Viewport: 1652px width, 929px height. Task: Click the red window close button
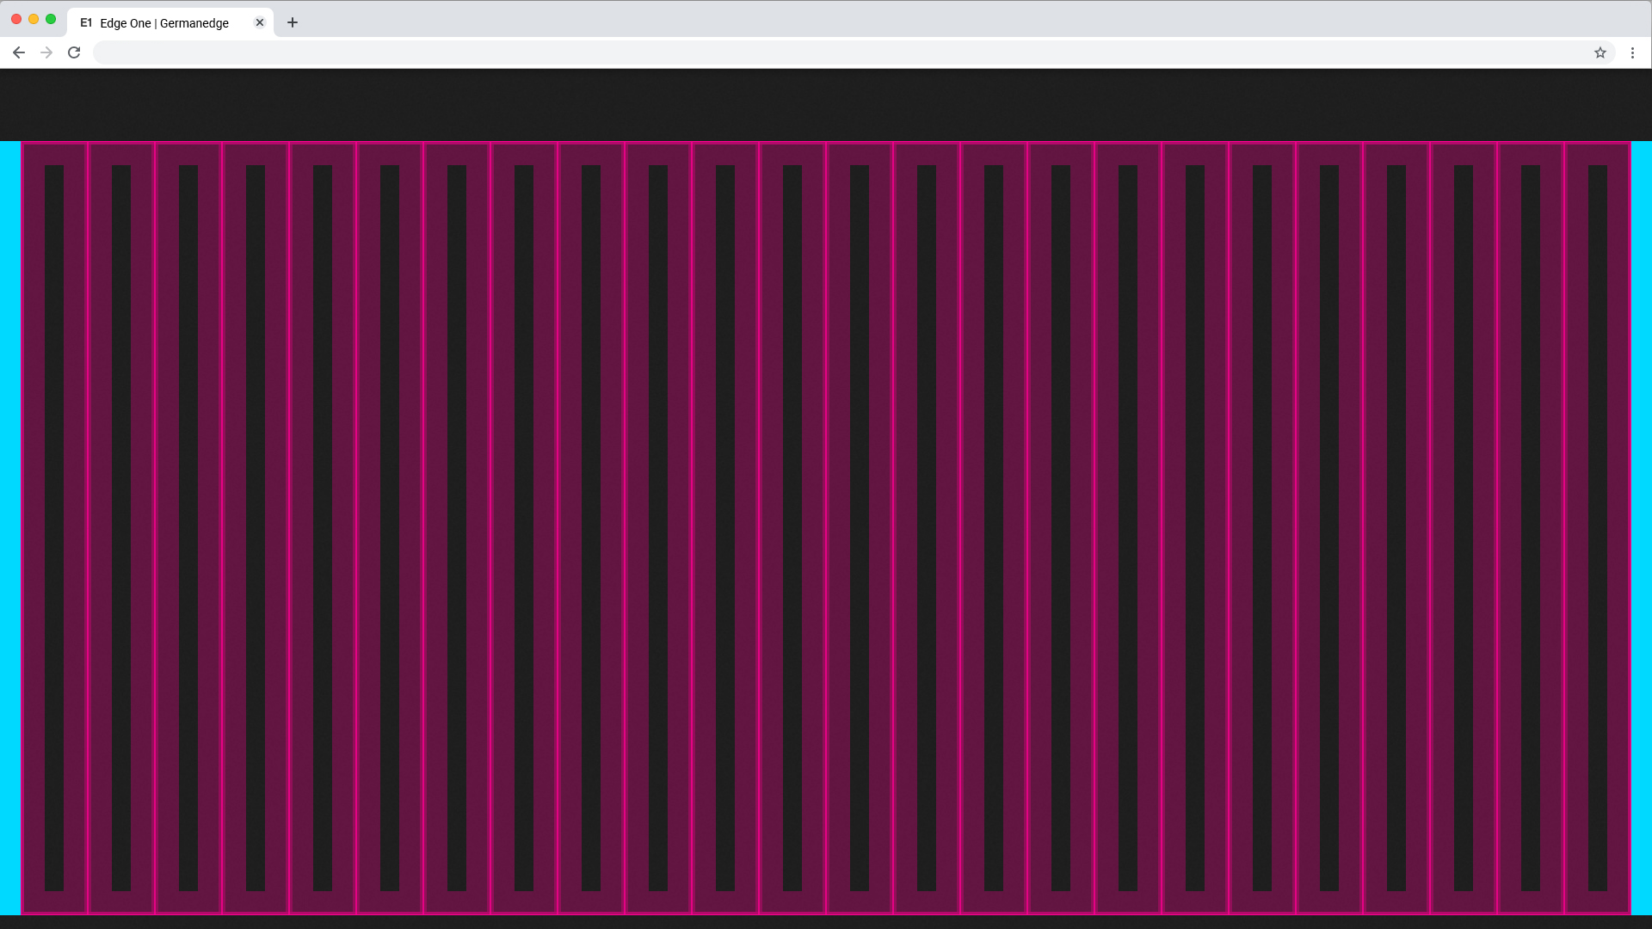click(x=16, y=19)
